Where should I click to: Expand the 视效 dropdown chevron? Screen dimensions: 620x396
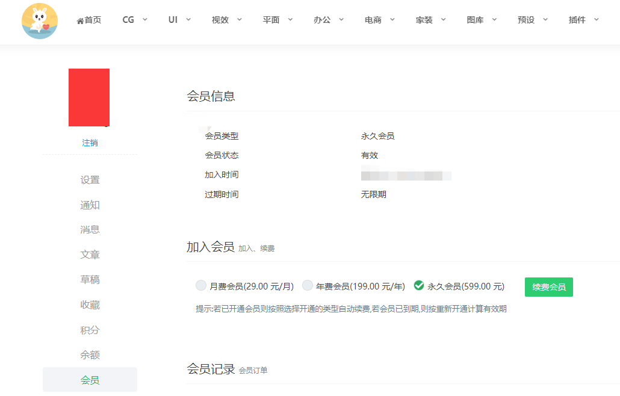239,19
